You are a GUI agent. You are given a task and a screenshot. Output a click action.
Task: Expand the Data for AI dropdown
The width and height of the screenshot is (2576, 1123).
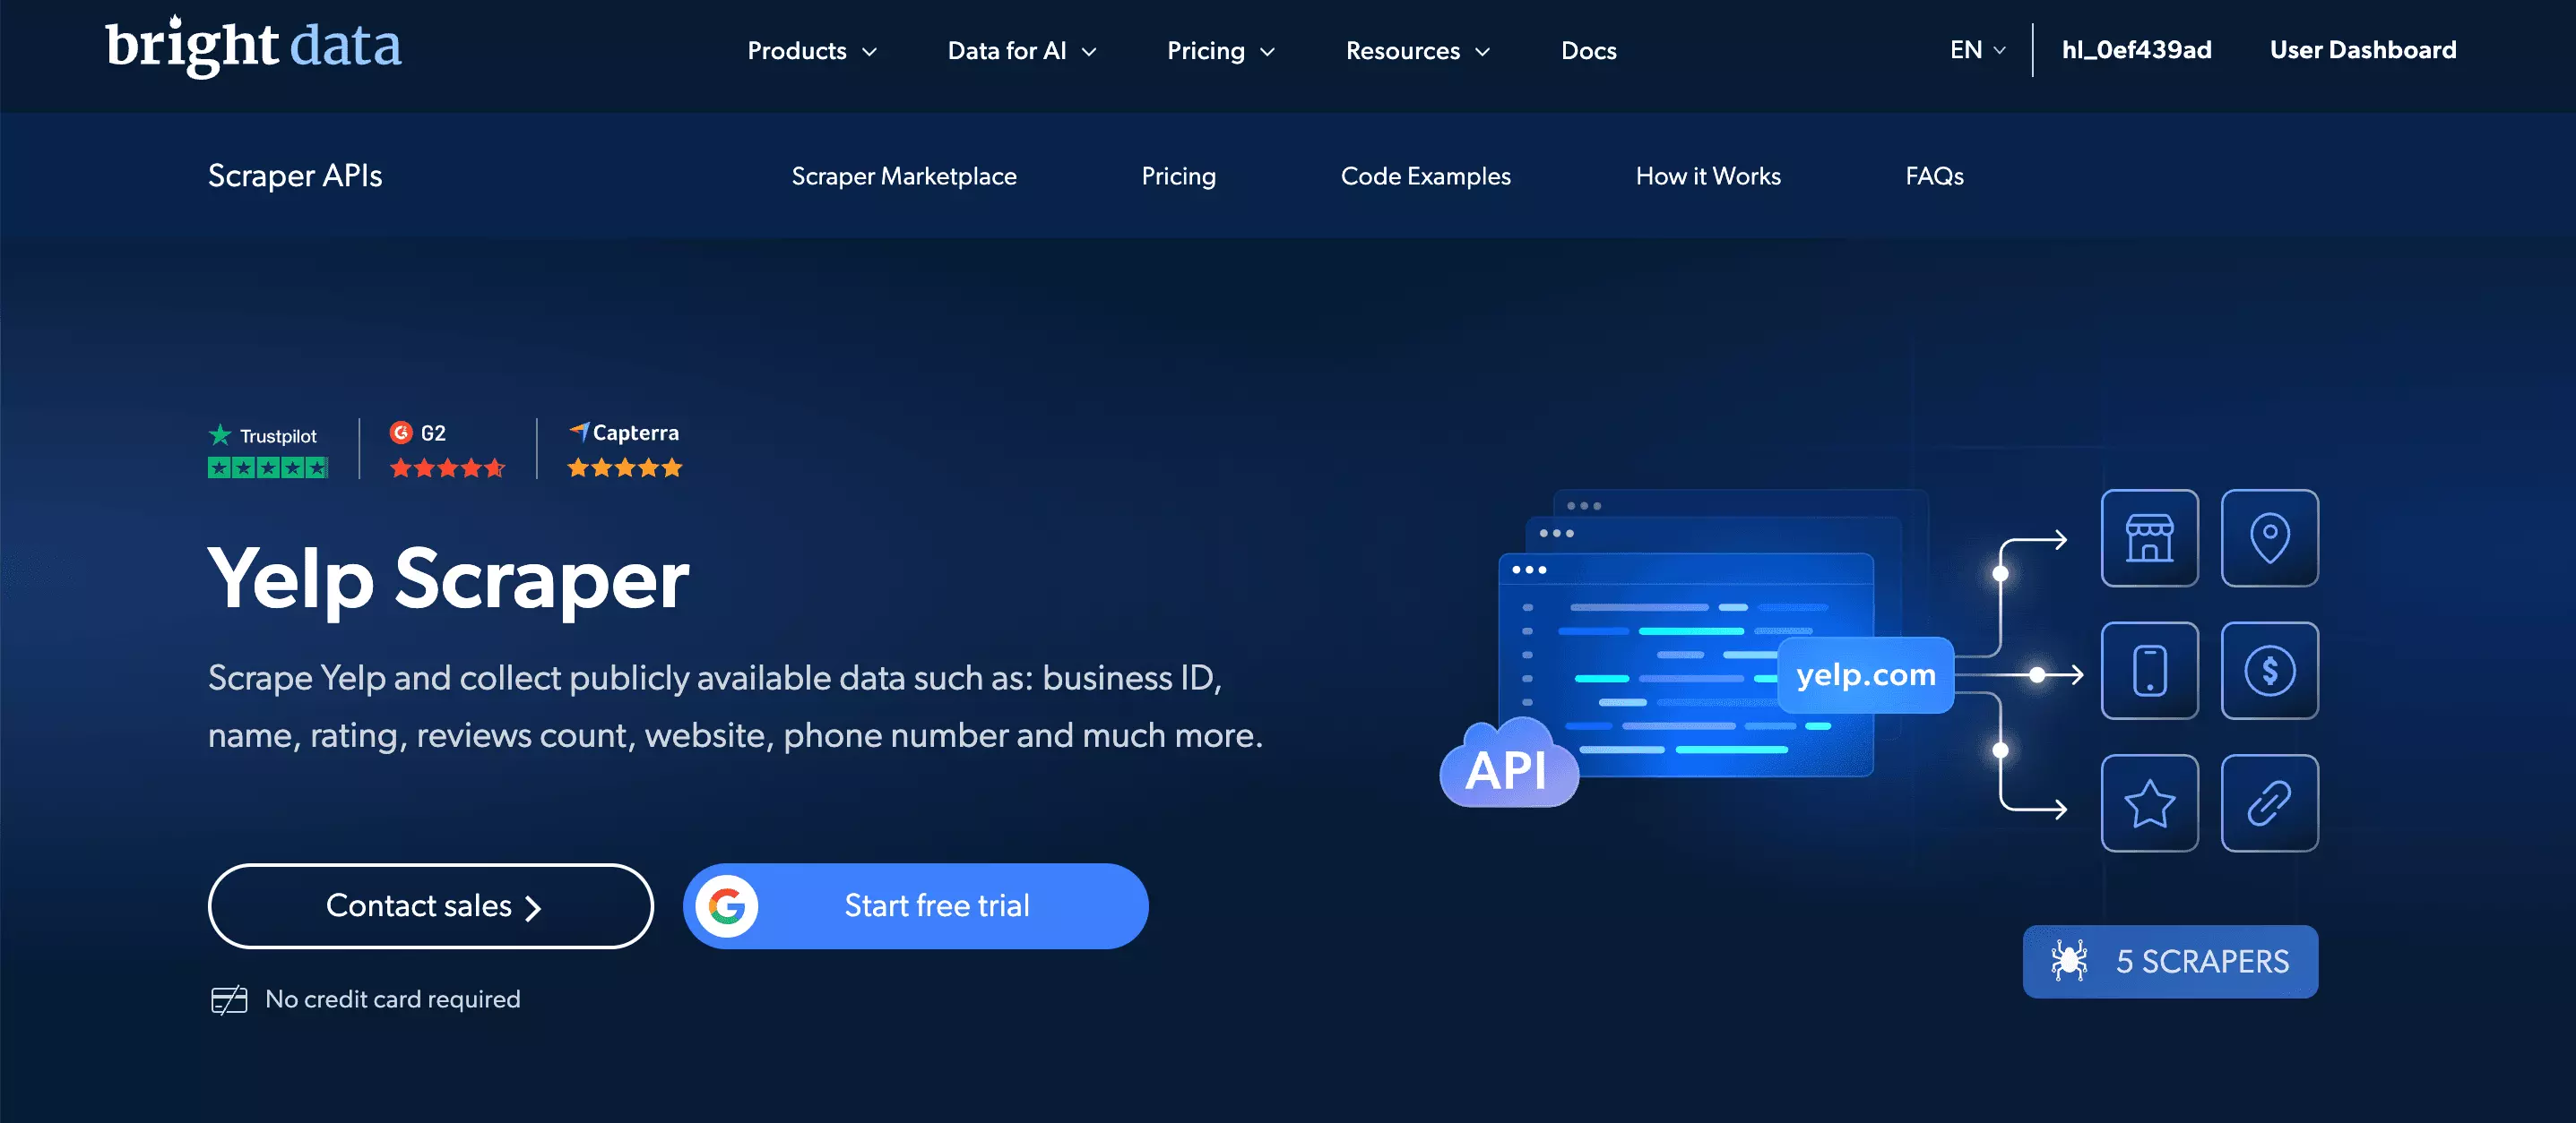pos(1022,51)
